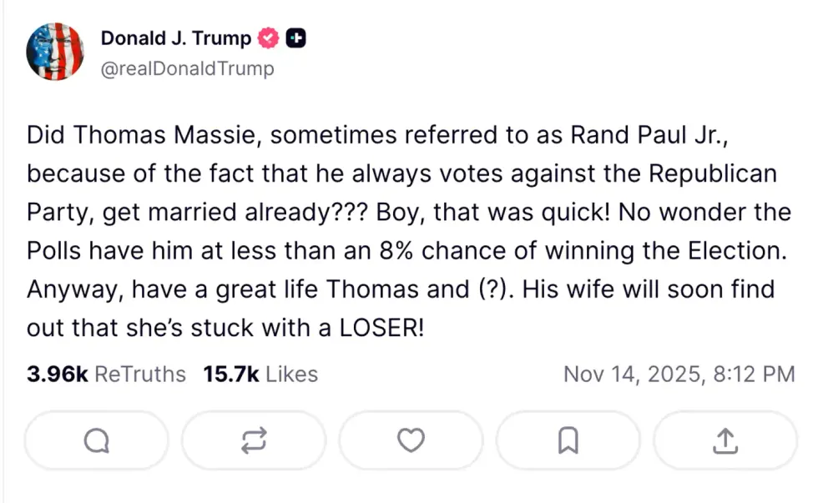Click the bookmark icon to save the post
Image resolution: width=818 pixels, height=503 pixels.
pyautogui.click(x=568, y=440)
